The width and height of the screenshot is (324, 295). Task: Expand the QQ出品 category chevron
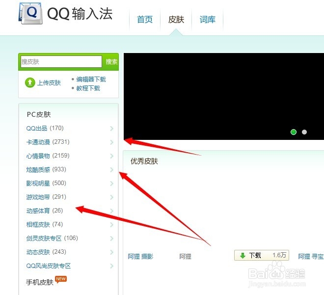(x=111, y=129)
